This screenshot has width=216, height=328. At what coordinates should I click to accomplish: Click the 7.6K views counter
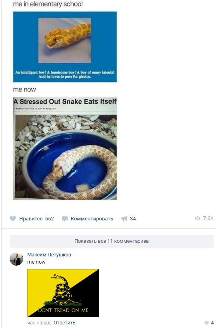(208, 218)
